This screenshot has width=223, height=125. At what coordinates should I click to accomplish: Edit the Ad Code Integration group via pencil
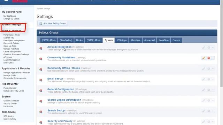click(203, 48)
